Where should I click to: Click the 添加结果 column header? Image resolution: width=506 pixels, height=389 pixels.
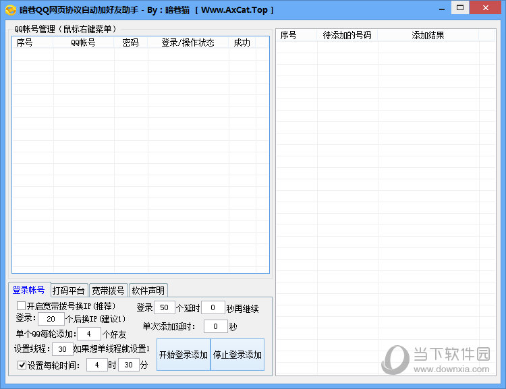(x=428, y=35)
